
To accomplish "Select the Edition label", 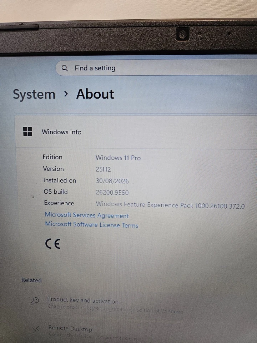I will pyautogui.click(x=52, y=157).
